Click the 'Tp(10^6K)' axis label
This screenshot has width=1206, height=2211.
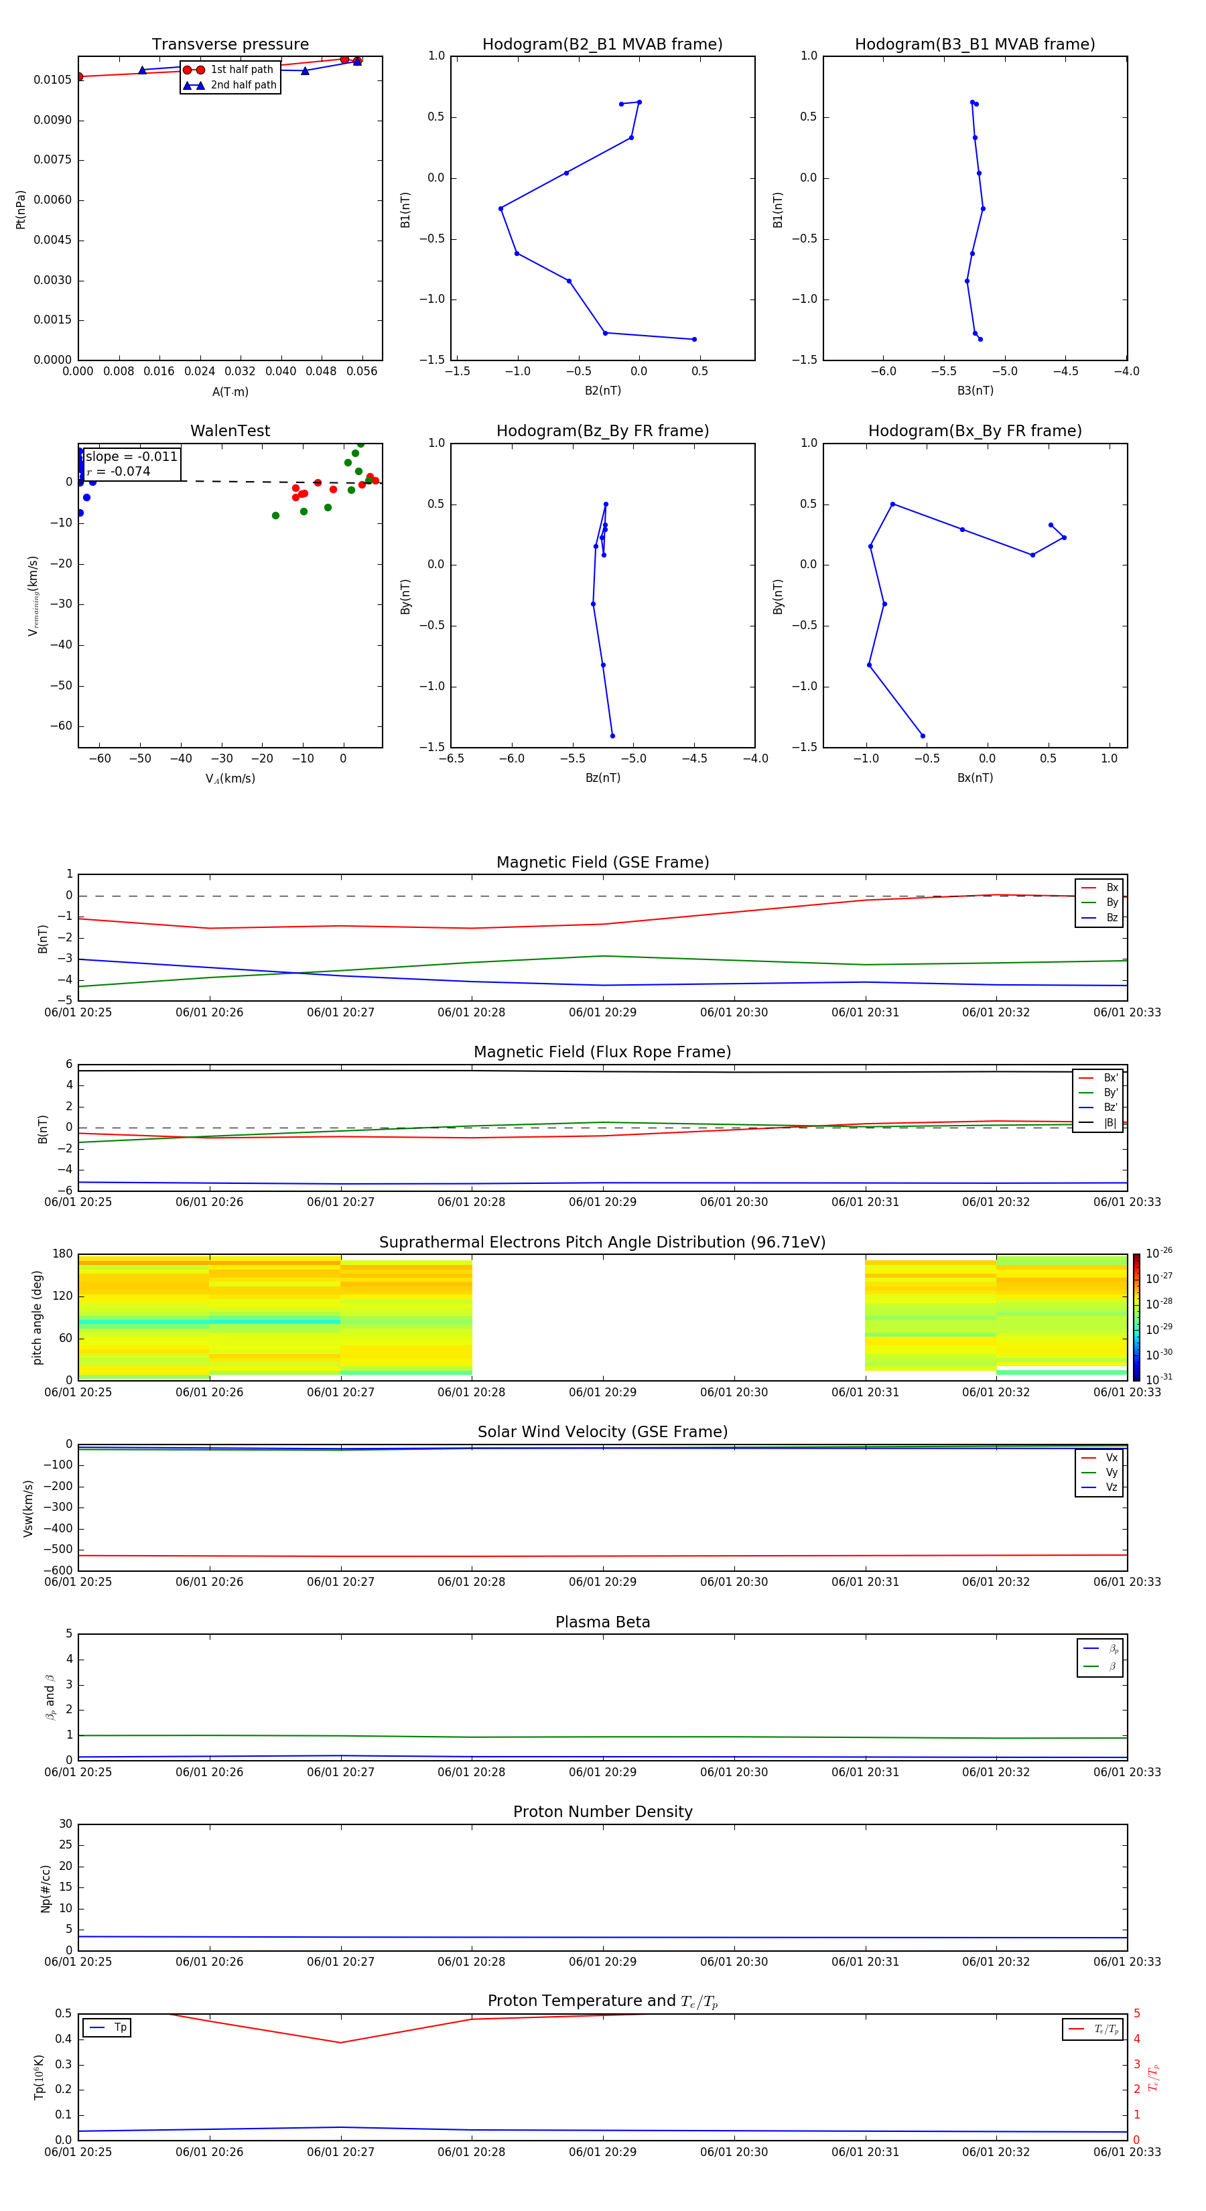point(39,2077)
